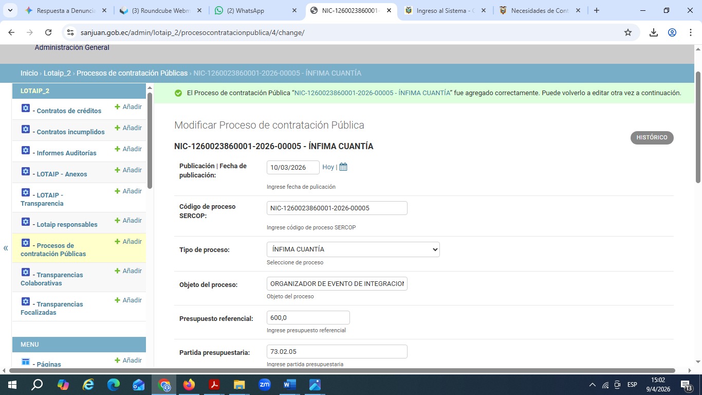Go to Procesos de contratación Públicas breadcrumb
The image size is (702, 395).
click(132, 73)
